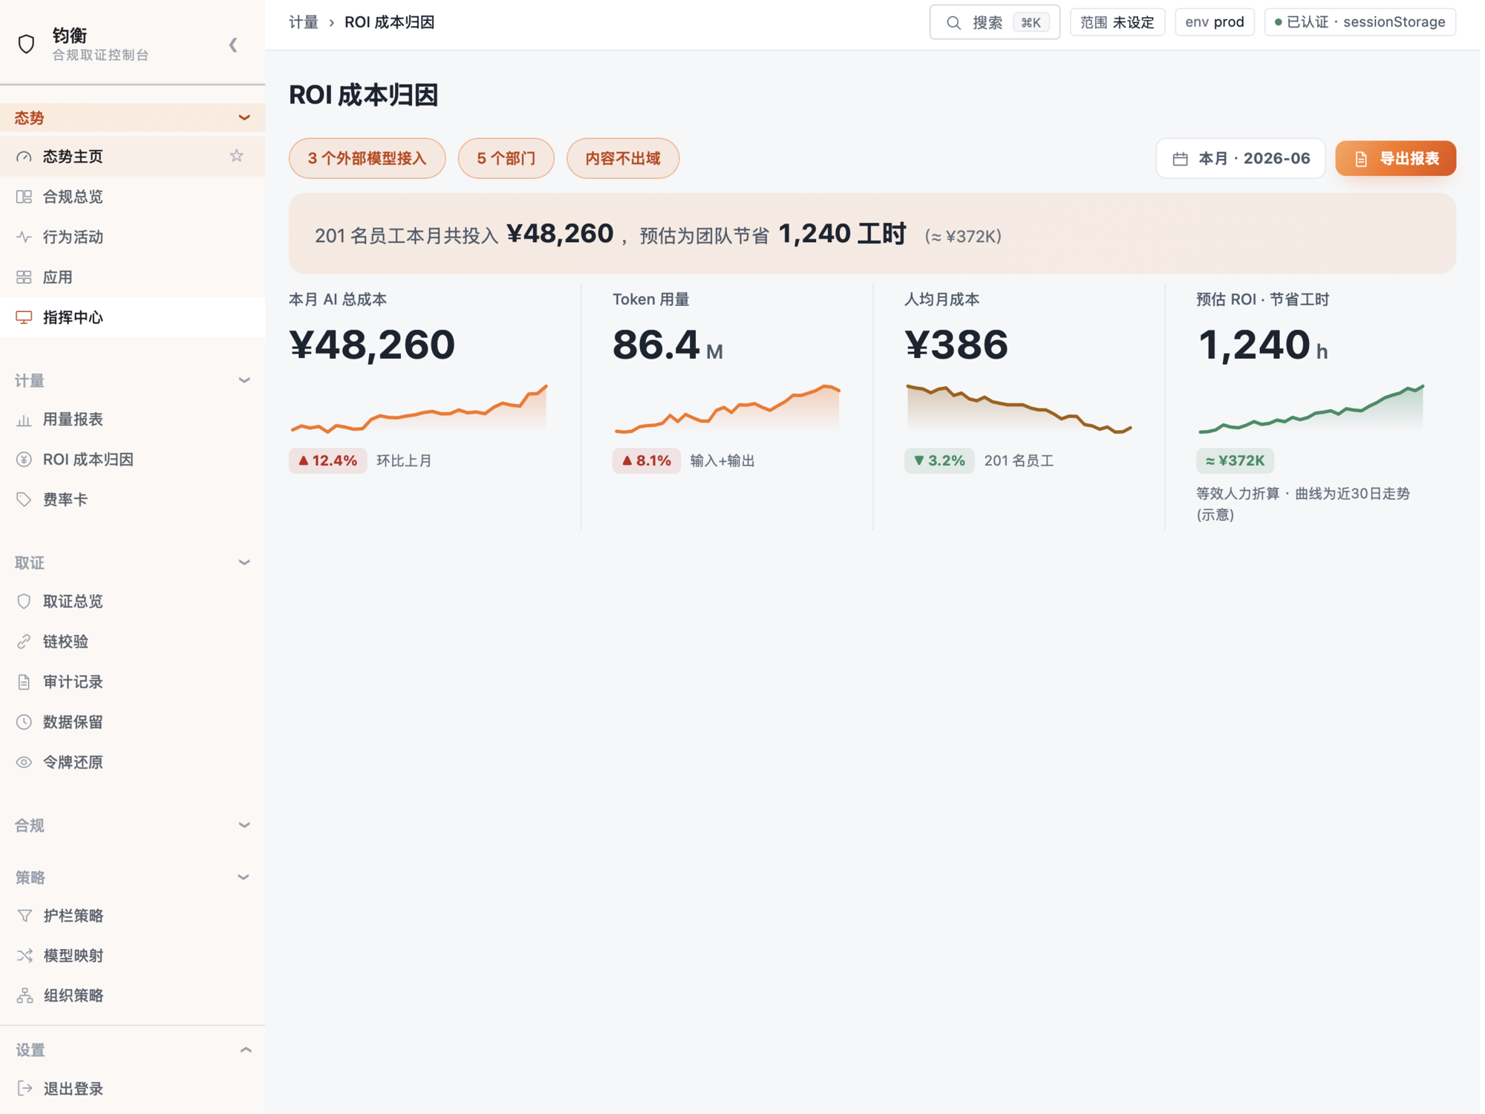Click the 计量 breadcrumb link
This screenshot has height=1114, width=1485.
click(x=304, y=22)
